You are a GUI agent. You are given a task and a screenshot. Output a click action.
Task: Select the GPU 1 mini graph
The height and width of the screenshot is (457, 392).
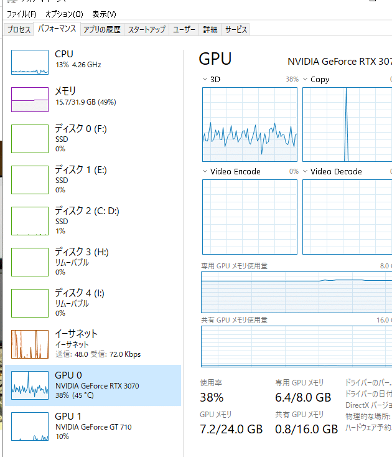pos(30,426)
